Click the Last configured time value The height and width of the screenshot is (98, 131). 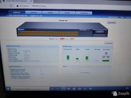pos(32,61)
